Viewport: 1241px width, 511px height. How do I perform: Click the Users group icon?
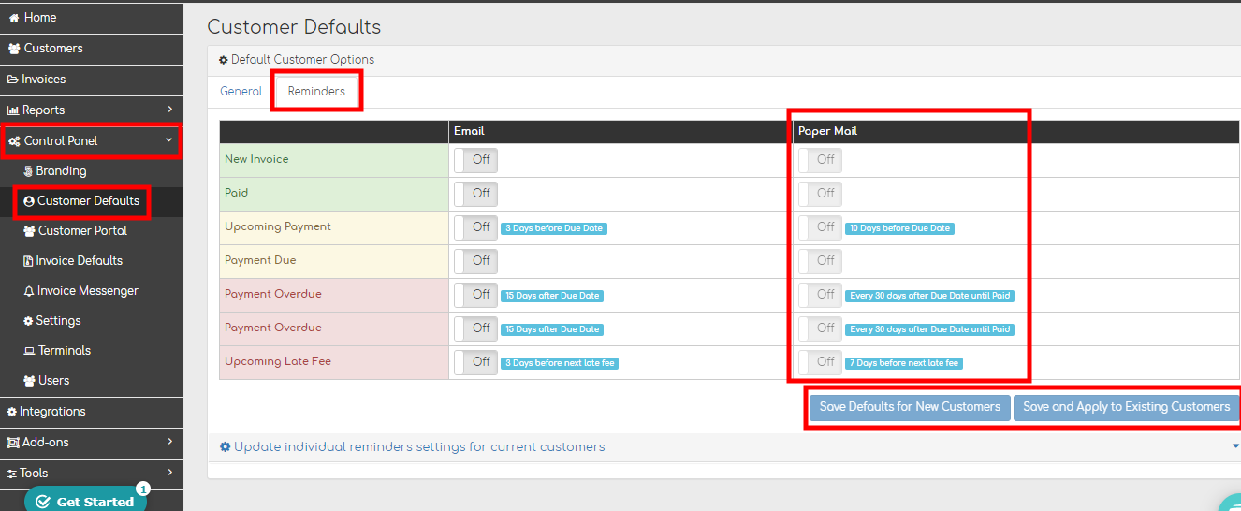(29, 381)
